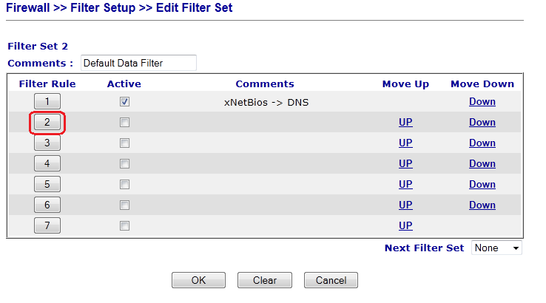Viewport: 546px width, 303px height.
Task: Move rule 6 Down
Action: tap(482, 205)
